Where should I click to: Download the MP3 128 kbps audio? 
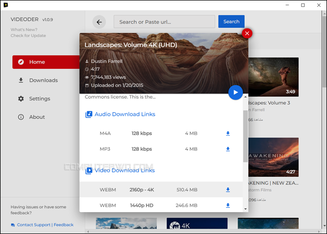(x=228, y=149)
